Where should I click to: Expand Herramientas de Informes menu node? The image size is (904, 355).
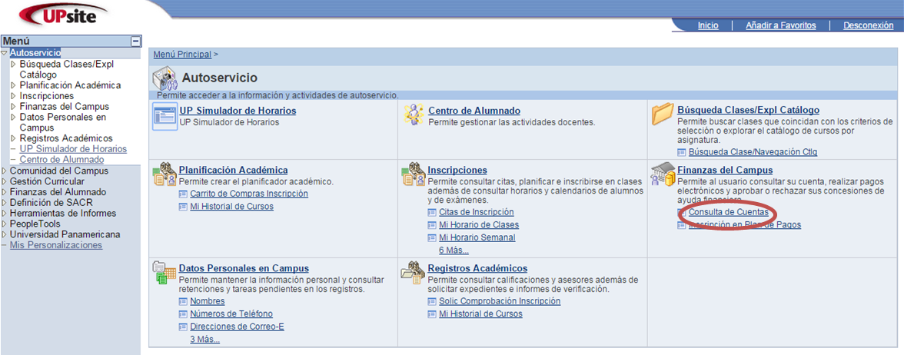point(5,214)
